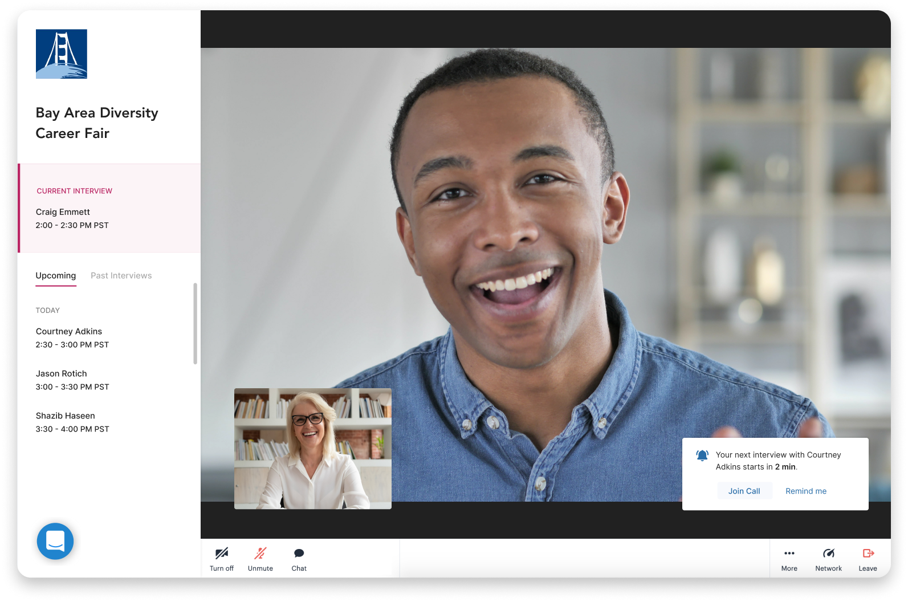Click the Craig Emmett current interview
Viewport: 908px width, 602px height.
tap(72, 218)
